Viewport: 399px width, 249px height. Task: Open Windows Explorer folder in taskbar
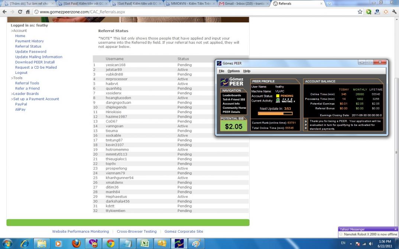coord(42,244)
